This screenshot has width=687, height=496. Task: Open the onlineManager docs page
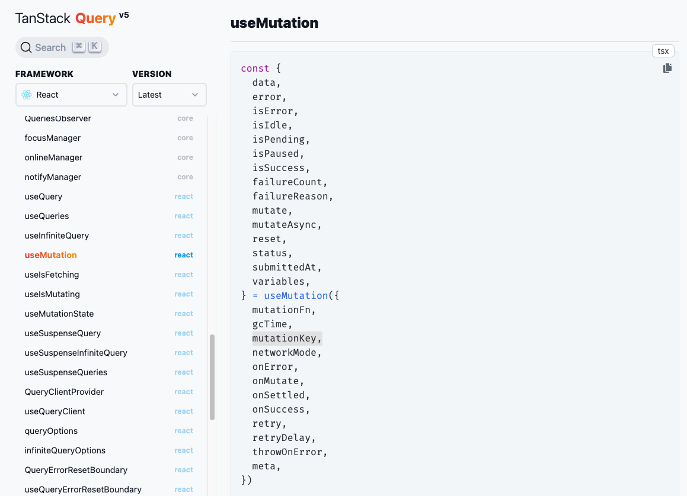(53, 157)
